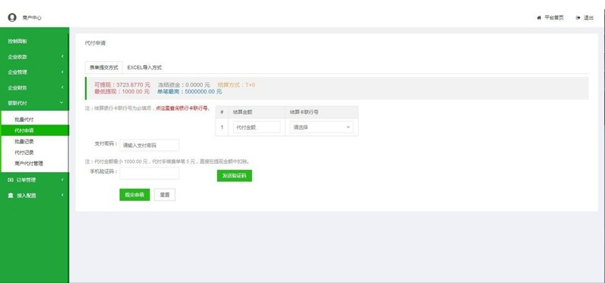Screen dimensions: 605x283
Task: Click the 冻结资金：0.0000 元 text
Action: click(184, 85)
